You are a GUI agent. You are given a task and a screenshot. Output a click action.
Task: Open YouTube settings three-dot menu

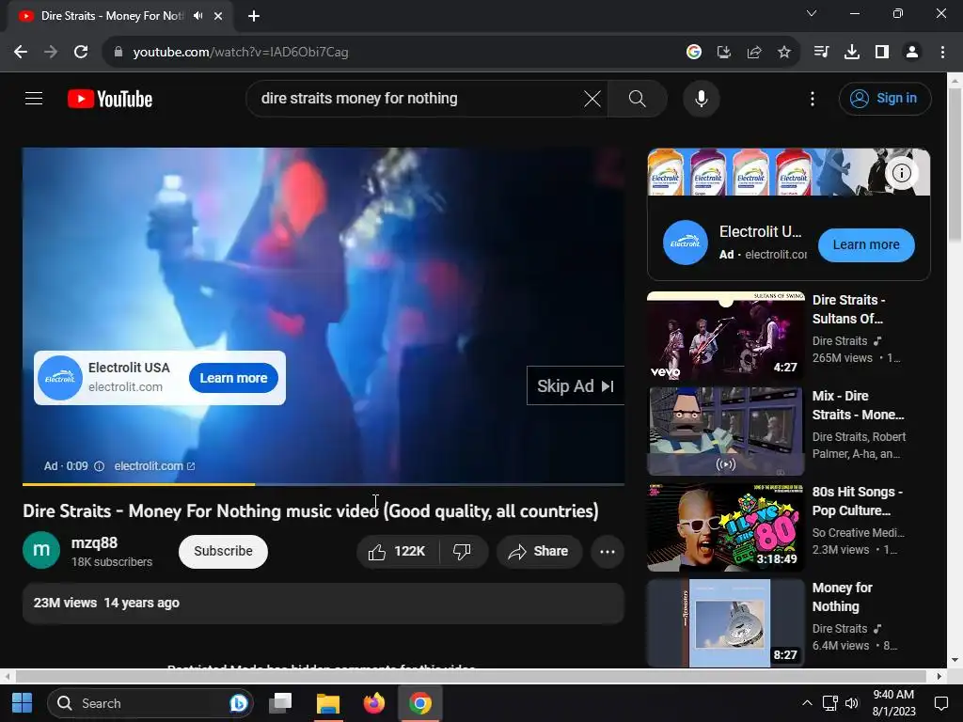[x=812, y=98]
